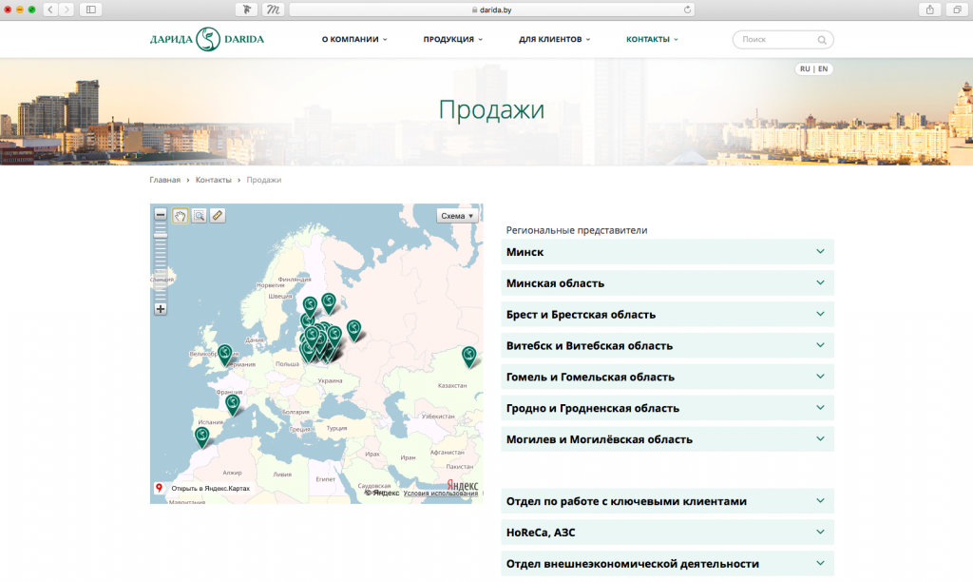Open the Схема map type dropdown

click(x=457, y=216)
